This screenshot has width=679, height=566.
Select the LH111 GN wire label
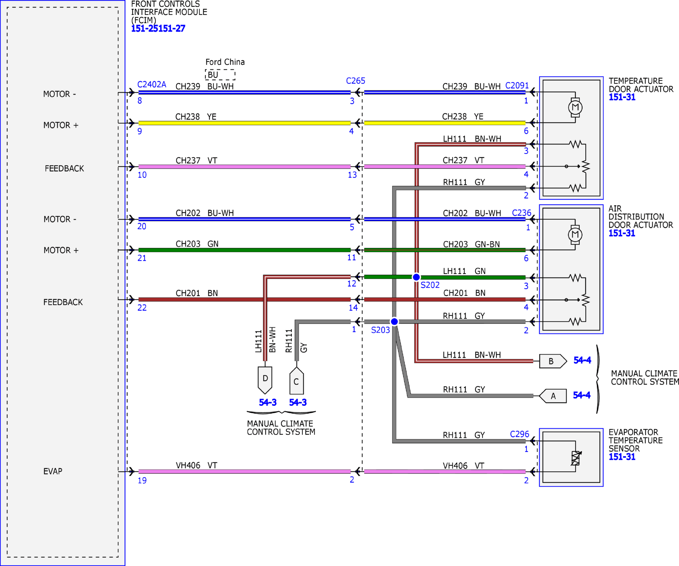464,271
